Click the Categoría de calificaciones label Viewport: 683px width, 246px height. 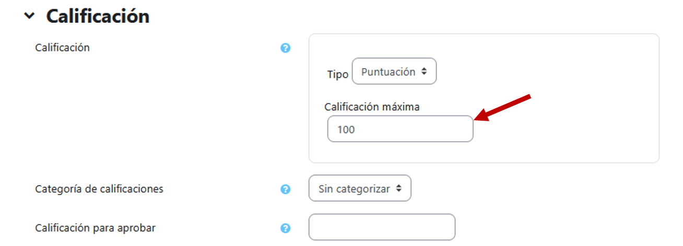[x=99, y=189]
